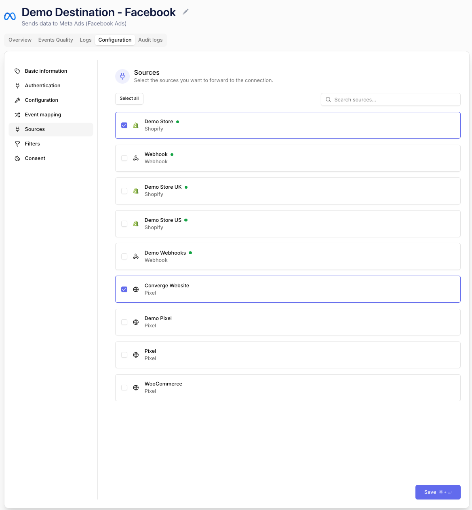Open Basic information in the sidebar
Viewport: 472px width, 510px height.
pyautogui.click(x=51, y=71)
